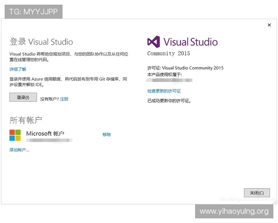Open the 详细了解 learn more link

click(x=18, y=69)
